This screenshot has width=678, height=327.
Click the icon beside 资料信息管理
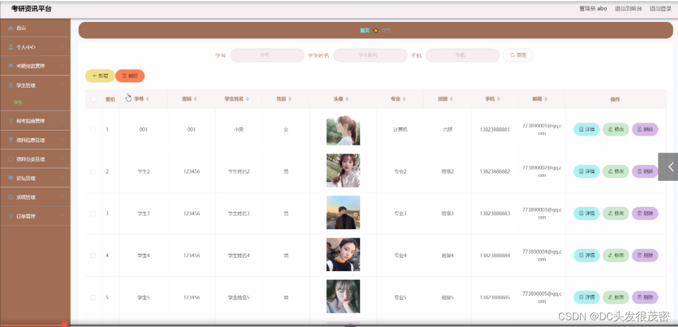point(11,140)
